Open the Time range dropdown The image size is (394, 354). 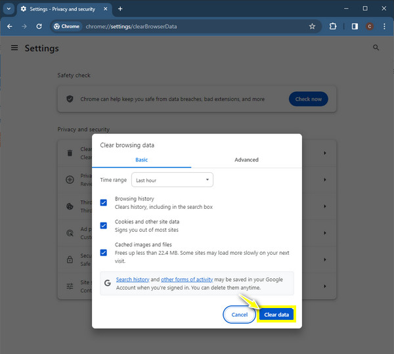click(172, 180)
